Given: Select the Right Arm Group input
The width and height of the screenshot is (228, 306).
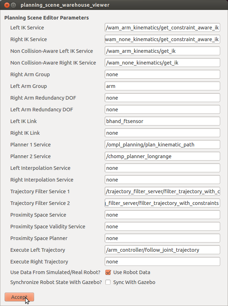Looking at the screenshot, I should coord(162,74).
